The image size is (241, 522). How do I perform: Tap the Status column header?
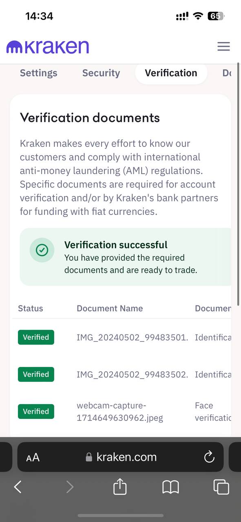31,308
